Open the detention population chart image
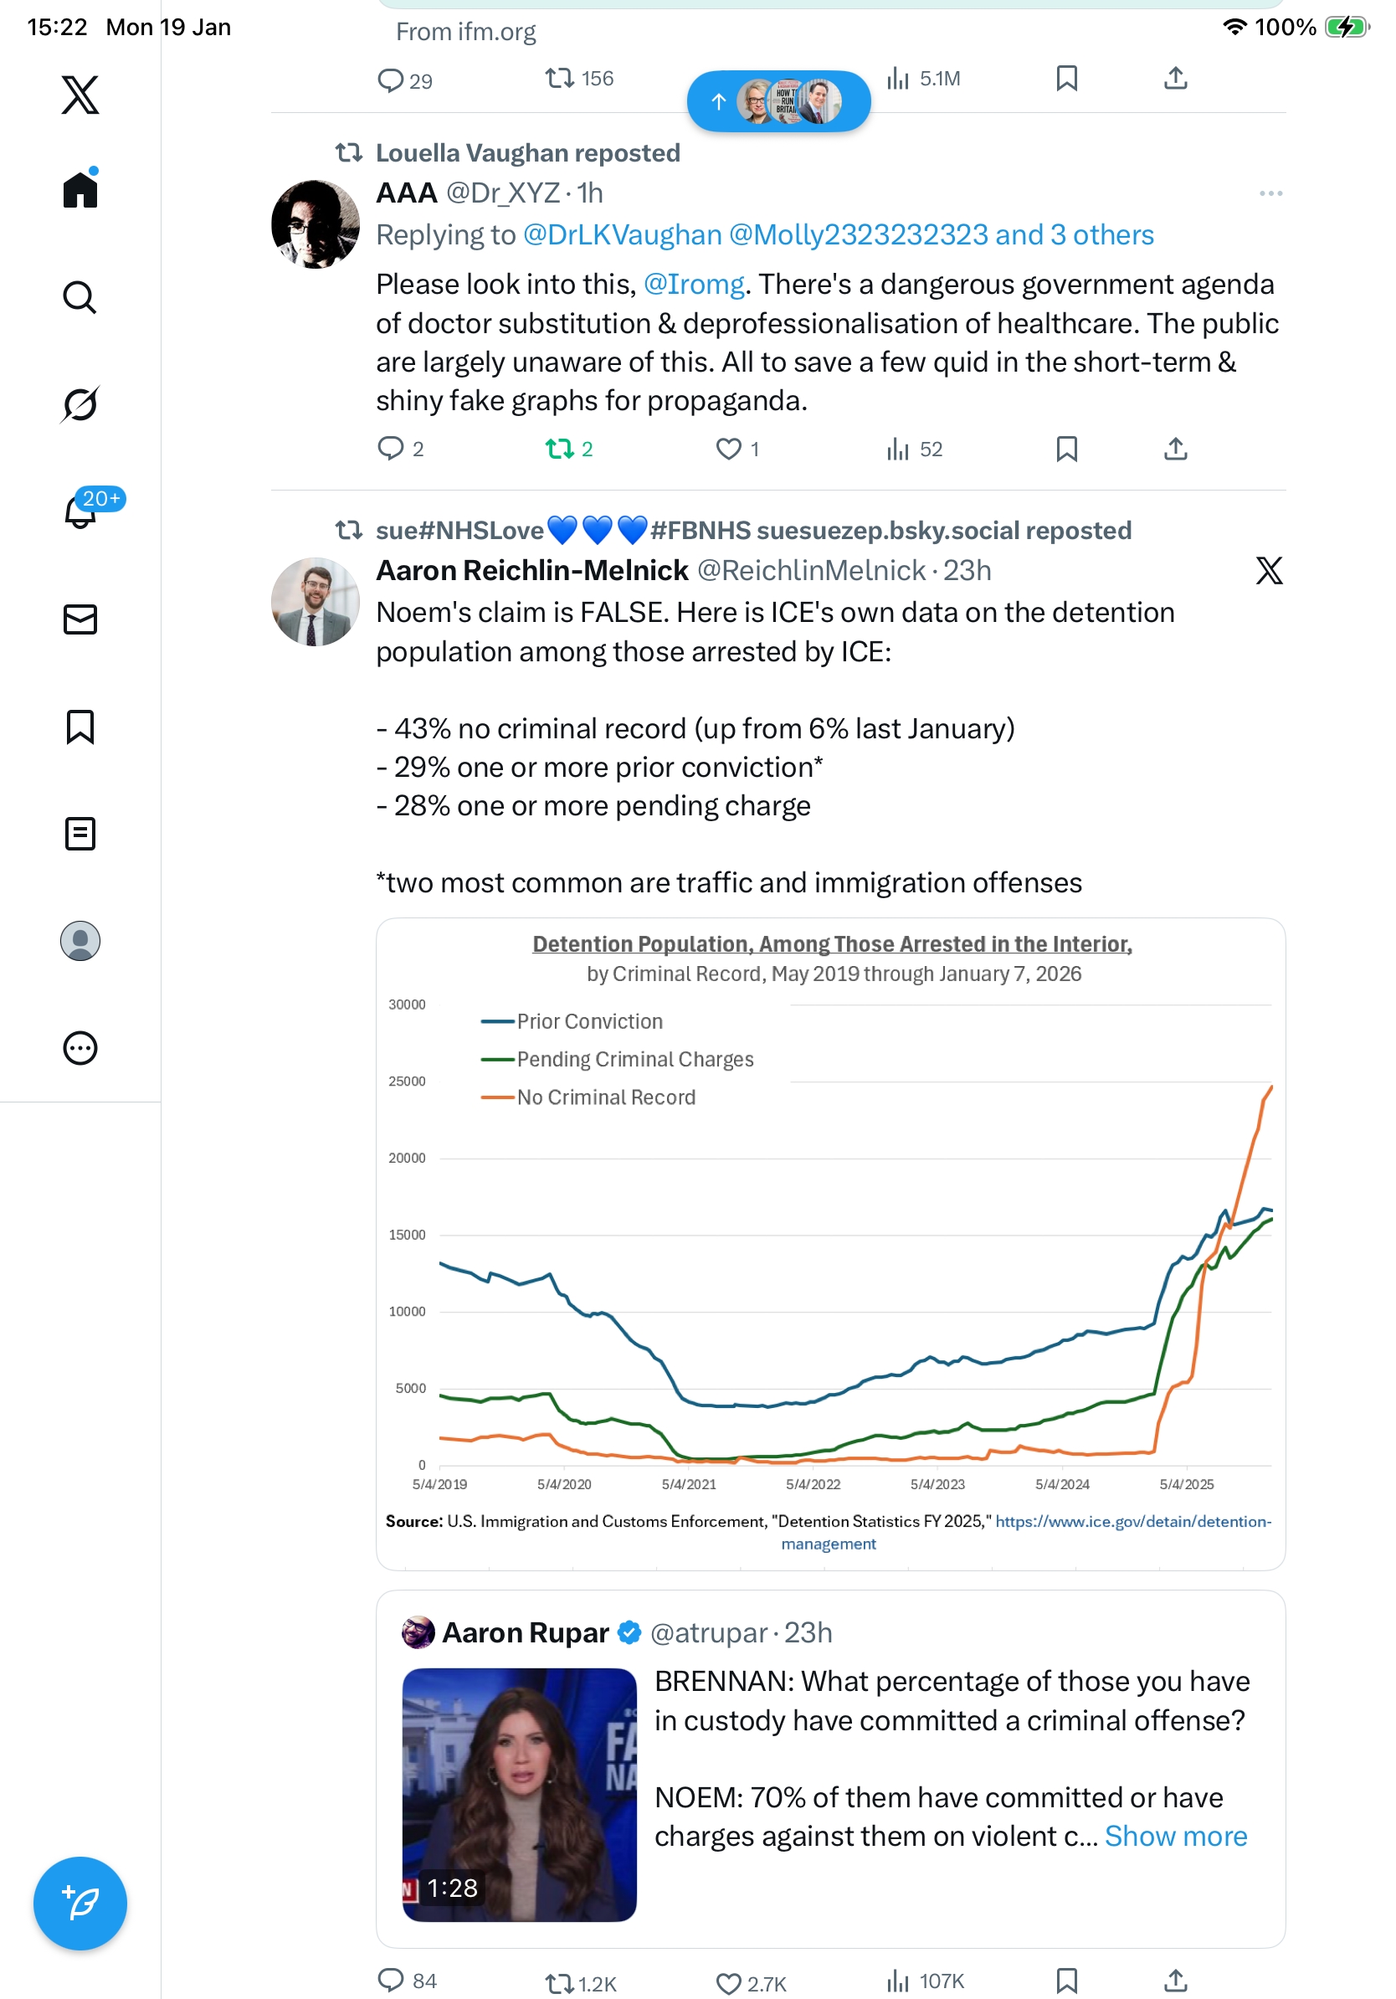This screenshot has height=1999, width=1396. click(830, 1243)
